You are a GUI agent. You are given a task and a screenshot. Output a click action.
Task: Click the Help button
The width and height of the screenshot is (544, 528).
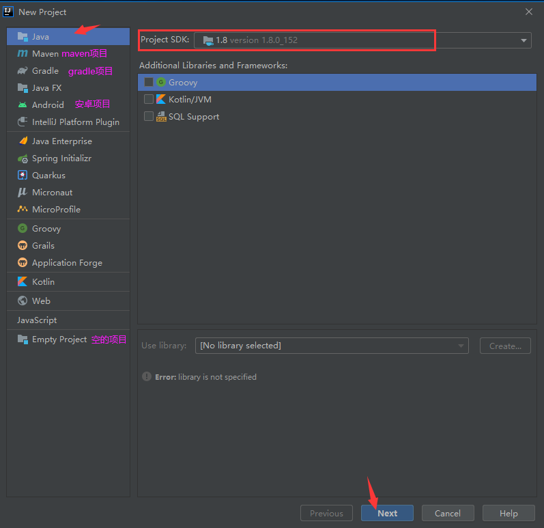[x=509, y=513]
